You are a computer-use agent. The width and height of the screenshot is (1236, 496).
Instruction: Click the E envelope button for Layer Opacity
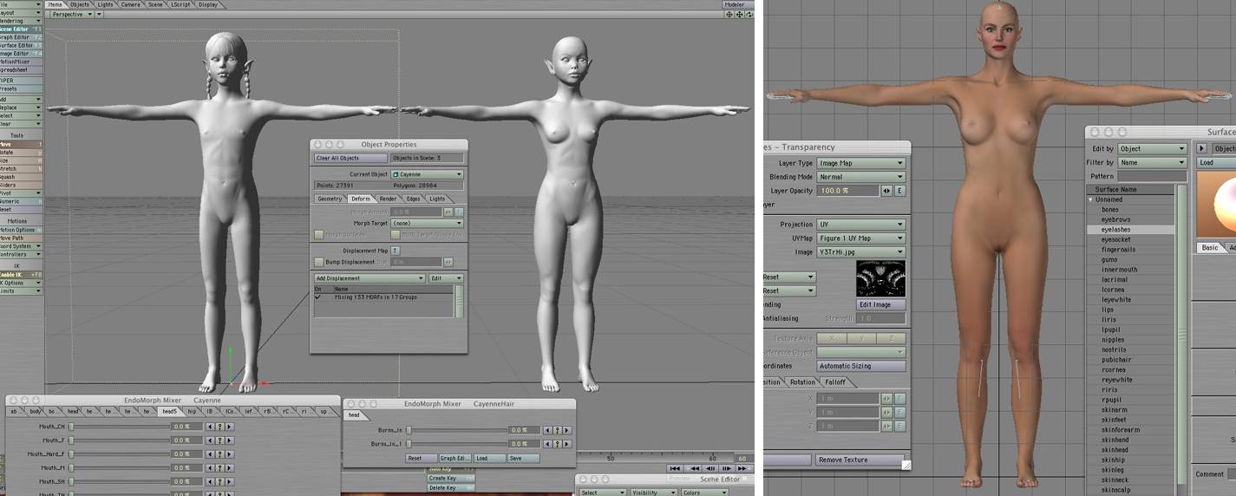(x=899, y=191)
